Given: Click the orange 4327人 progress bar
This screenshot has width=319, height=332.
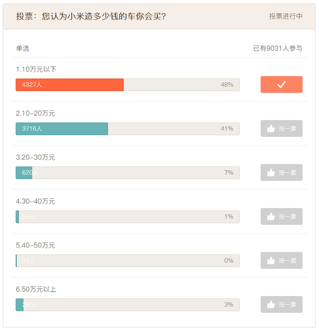Looking at the screenshot, I should pos(69,85).
